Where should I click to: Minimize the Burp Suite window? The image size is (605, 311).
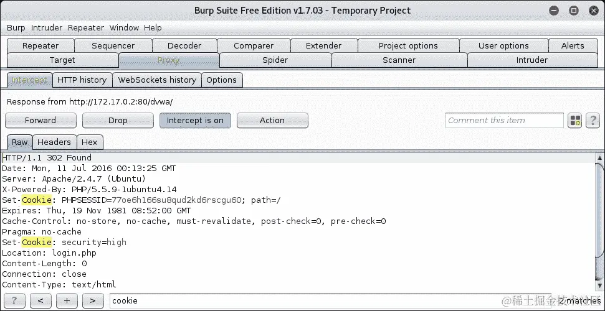point(554,11)
